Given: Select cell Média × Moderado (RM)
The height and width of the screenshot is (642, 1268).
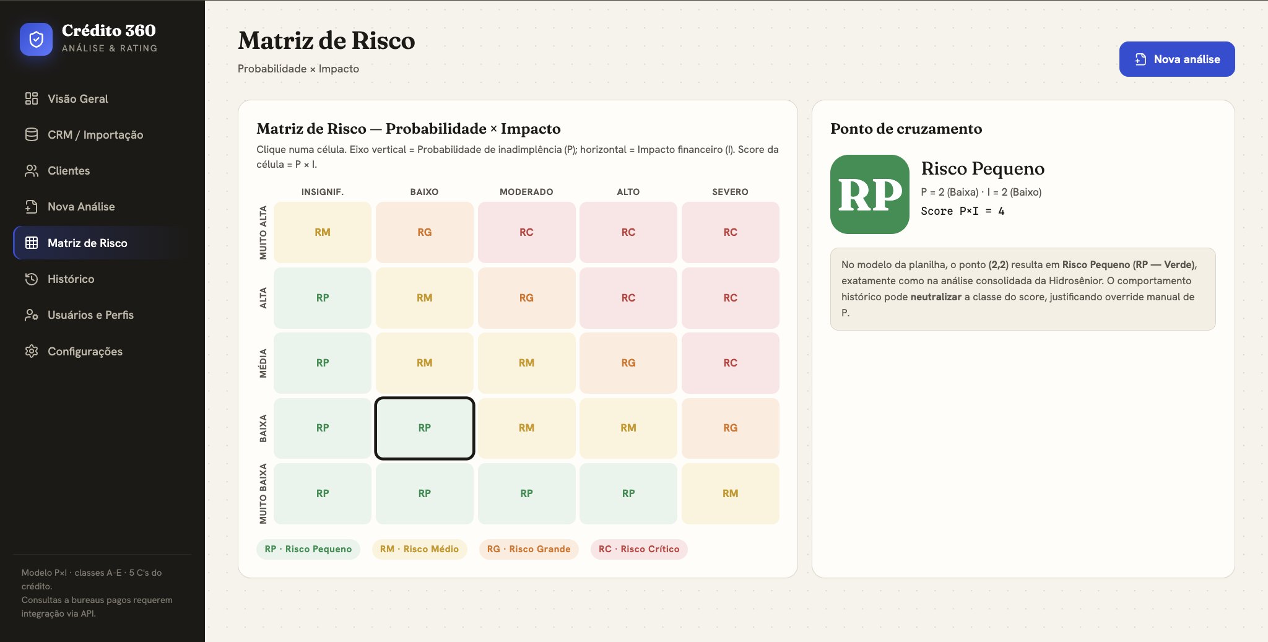Looking at the screenshot, I should pos(526,363).
